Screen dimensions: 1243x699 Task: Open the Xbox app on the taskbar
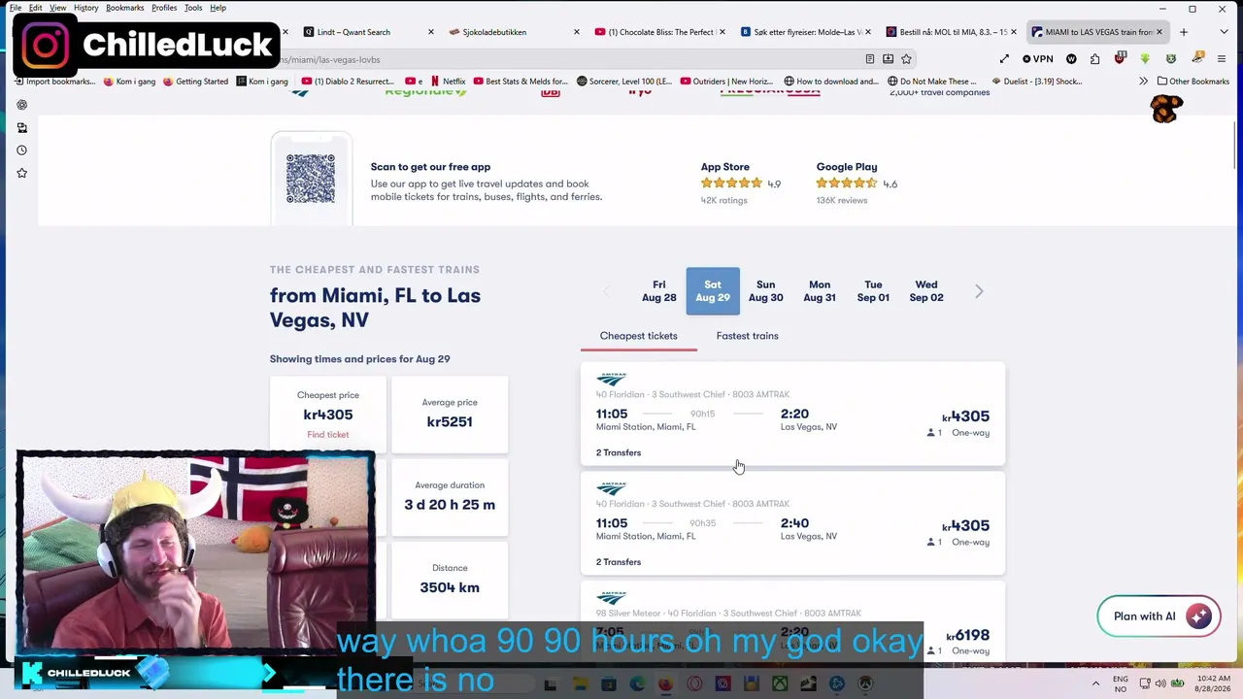780,684
